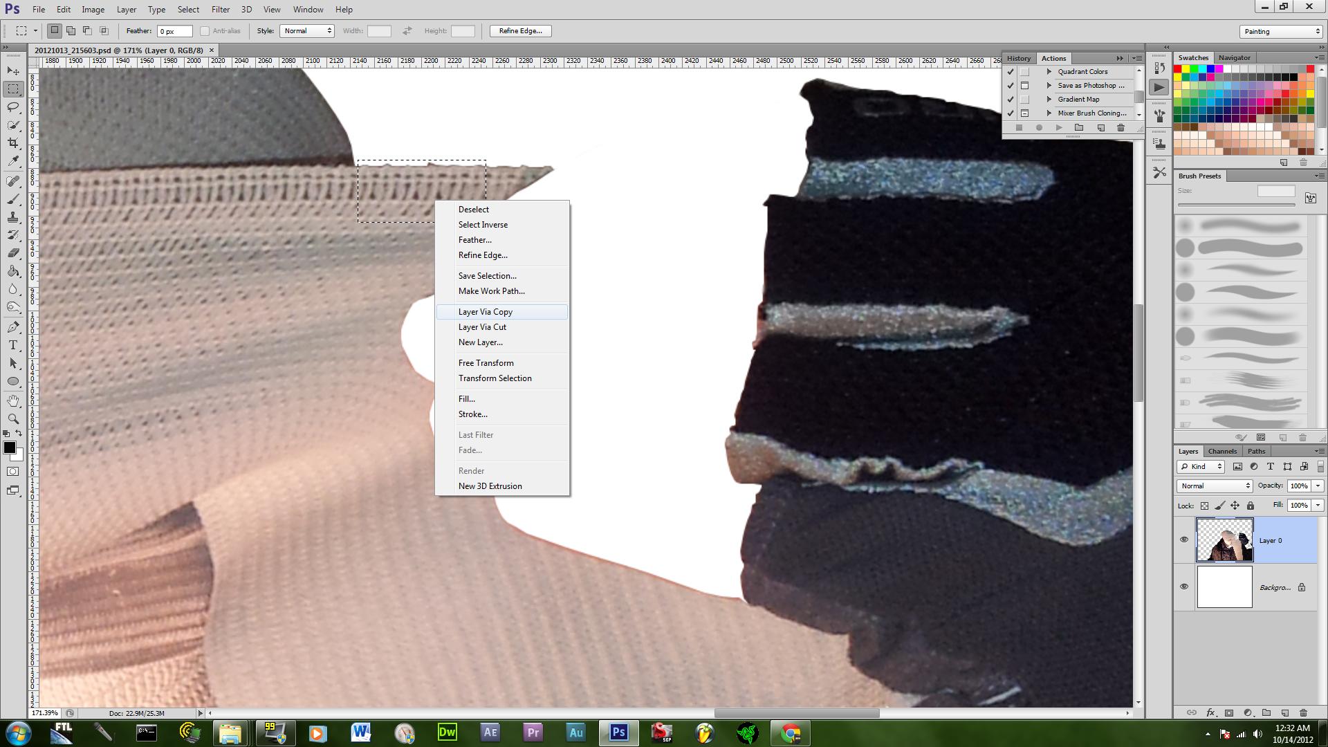1328x747 pixels.
Task: Choose Layer Via Copy from context menu
Action: pyautogui.click(x=502, y=312)
